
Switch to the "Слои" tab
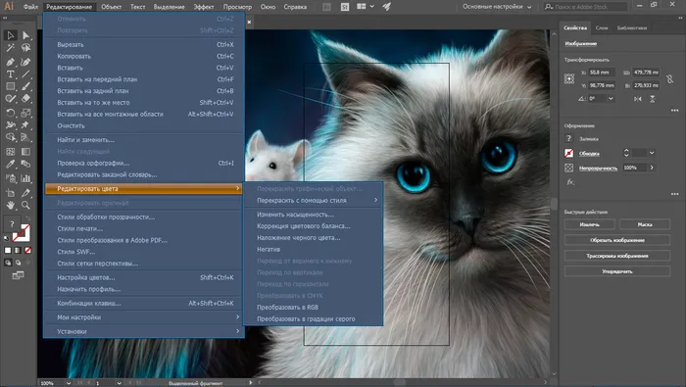point(602,28)
